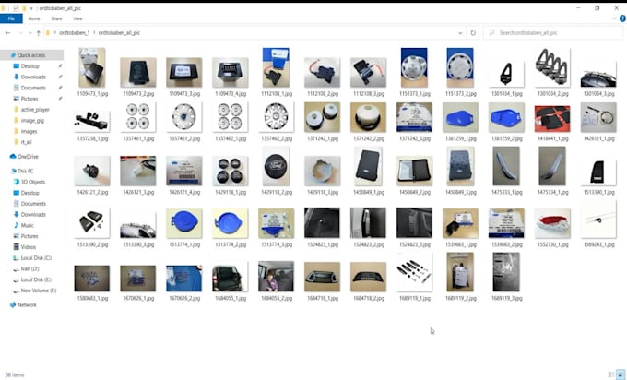This screenshot has width=627, height=380.
Task: Click New folder icon in title bar
Action: (x=24, y=8)
